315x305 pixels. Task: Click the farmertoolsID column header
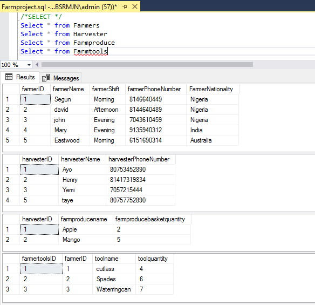pyautogui.click(x=41, y=259)
